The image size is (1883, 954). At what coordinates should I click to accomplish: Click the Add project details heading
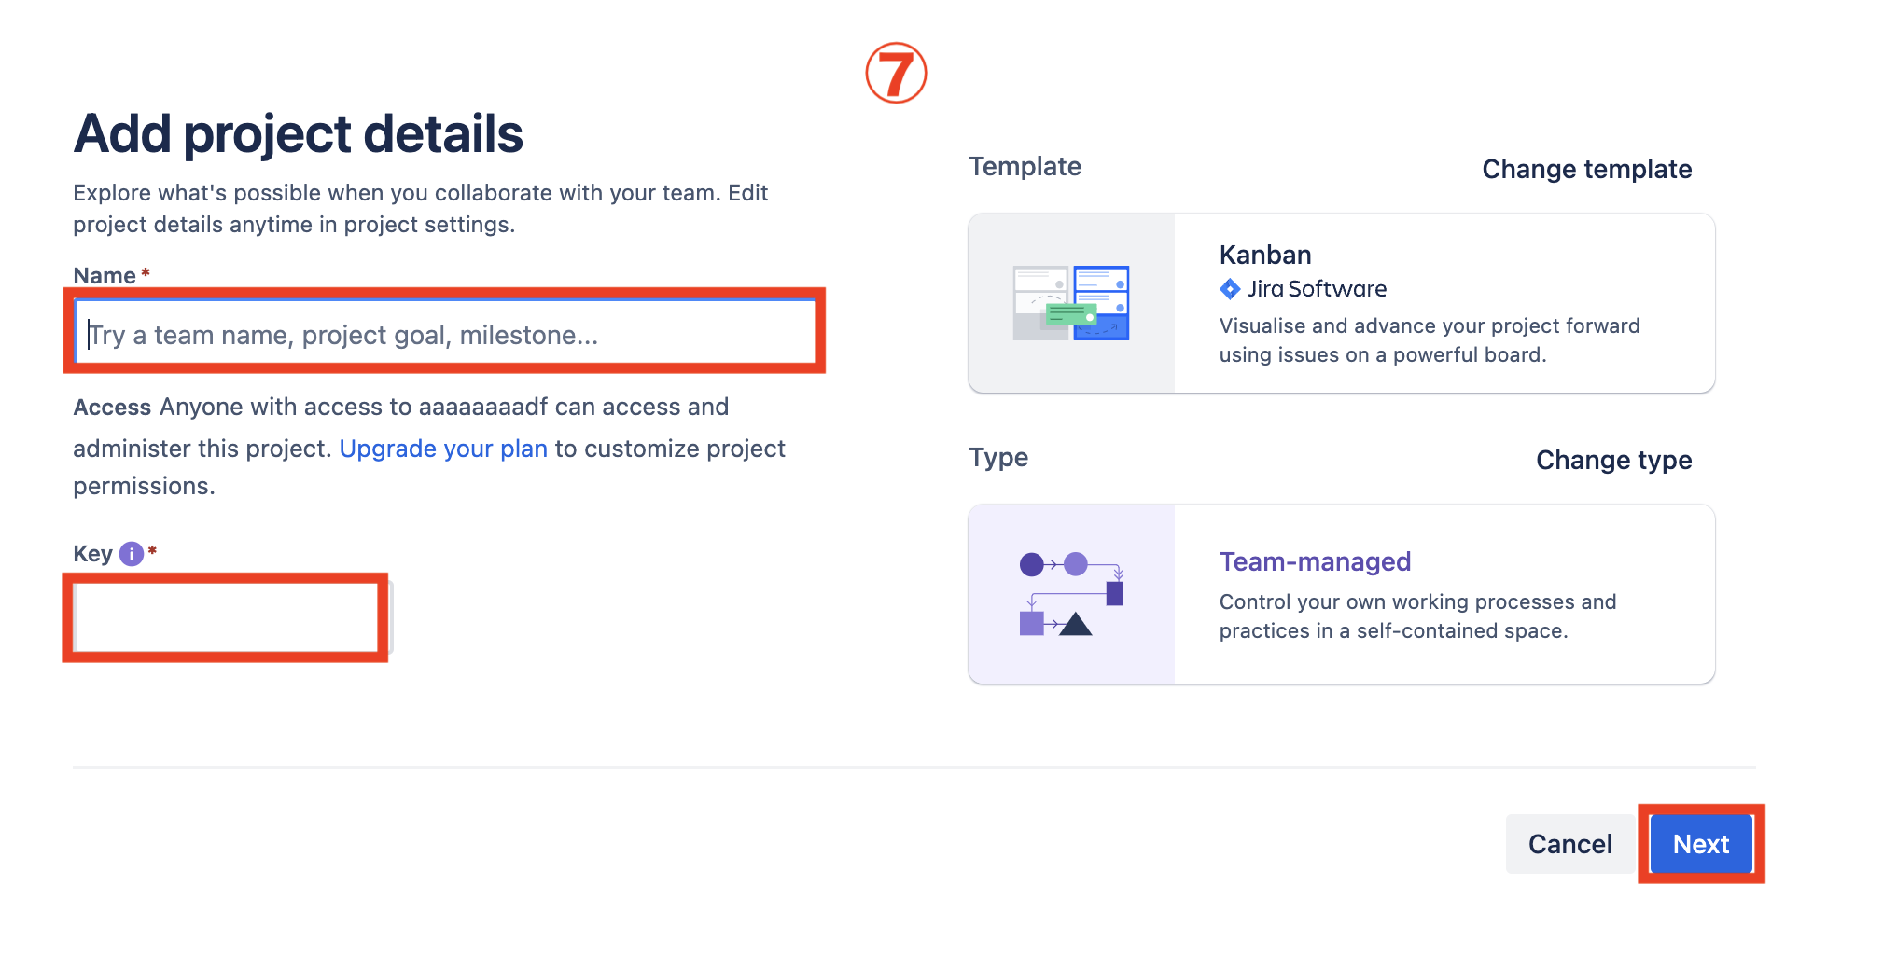click(x=299, y=133)
